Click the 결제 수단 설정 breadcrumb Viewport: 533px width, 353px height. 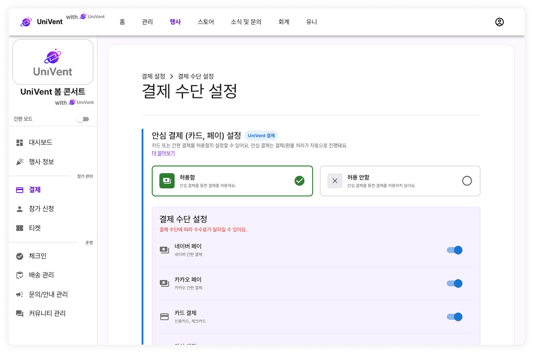pos(196,76)
